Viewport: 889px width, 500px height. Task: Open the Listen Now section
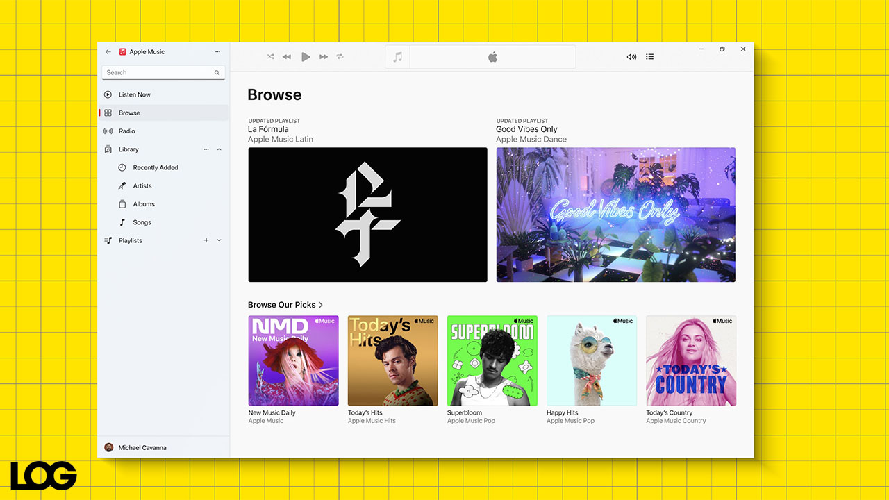pyautogui.click(x=163, y=94)
